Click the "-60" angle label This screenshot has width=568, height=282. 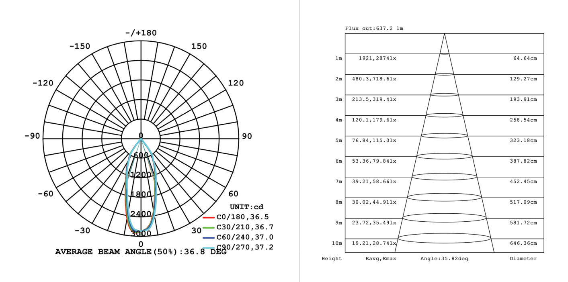[x=45, y=194]
